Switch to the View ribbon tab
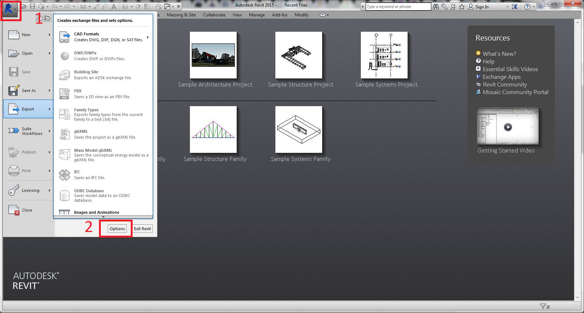584x313 pixels. click(237, 15)
